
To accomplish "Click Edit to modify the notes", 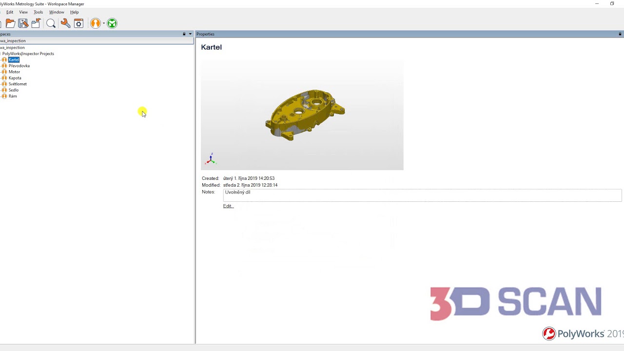I will pos(228,206).
